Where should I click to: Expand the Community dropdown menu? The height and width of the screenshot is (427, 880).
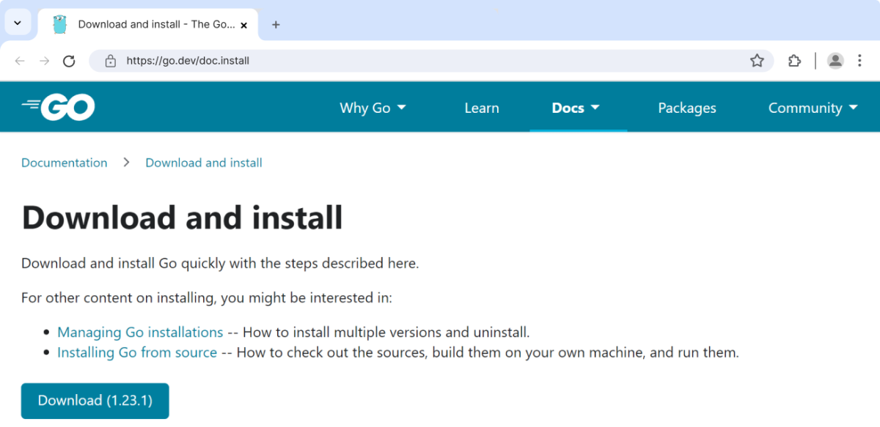[813, 108]
